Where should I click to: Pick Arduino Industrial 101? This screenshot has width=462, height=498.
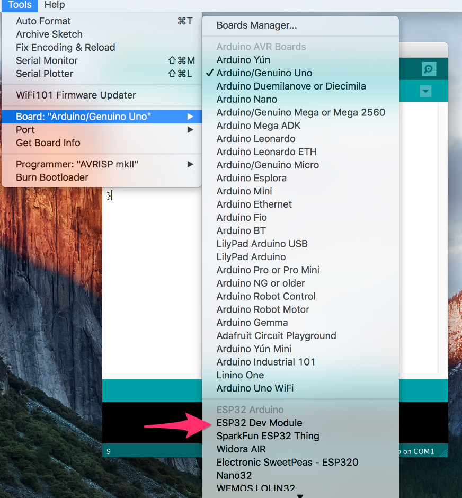click(300, 362)
